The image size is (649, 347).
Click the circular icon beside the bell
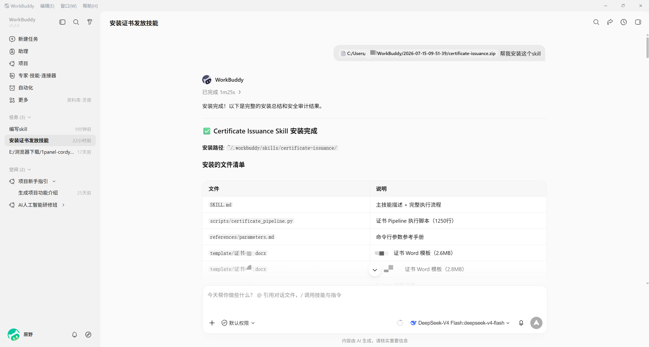tap(88, 335)
